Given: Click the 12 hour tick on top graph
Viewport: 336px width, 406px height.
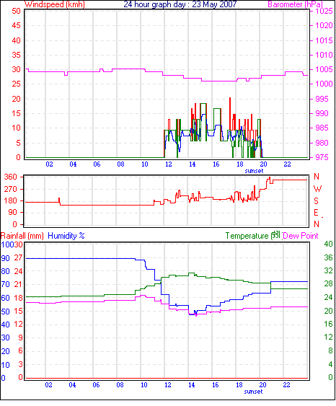Looking at the screenshot, I should coord(169,164).
